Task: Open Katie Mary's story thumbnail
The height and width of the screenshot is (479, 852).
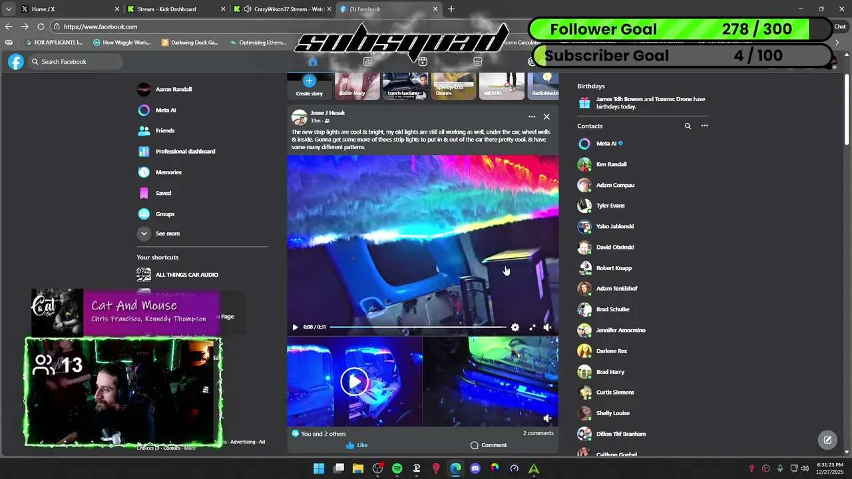Action: (357, 85)
